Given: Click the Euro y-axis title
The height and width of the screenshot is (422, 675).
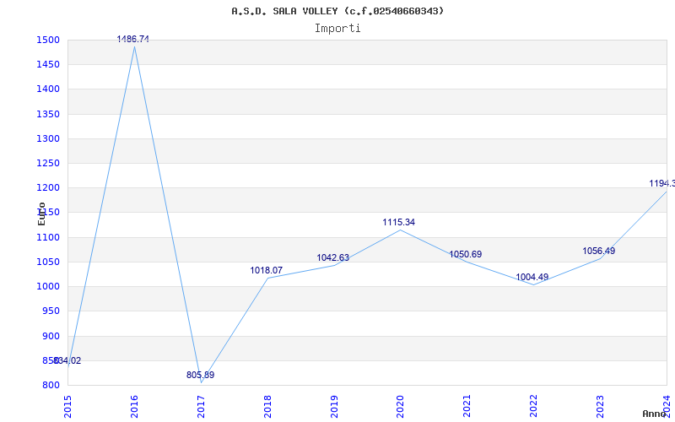Looking at the screenshot, I should click(x=41, y=214).
